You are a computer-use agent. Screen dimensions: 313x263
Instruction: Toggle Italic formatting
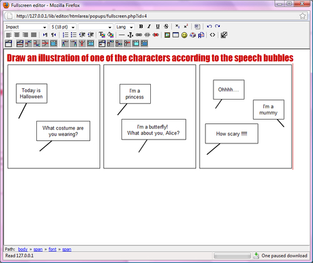pos(149,26)
